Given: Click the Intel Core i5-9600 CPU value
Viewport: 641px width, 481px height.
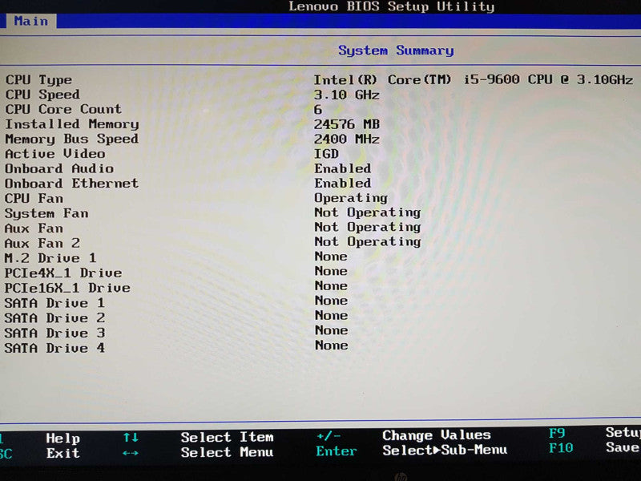Looking at the screenshot, I should pos(474,79).
